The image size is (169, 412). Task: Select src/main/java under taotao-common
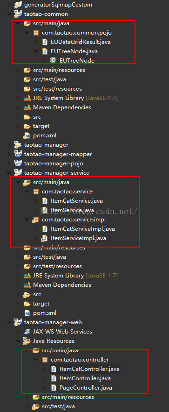coord(51,24)
